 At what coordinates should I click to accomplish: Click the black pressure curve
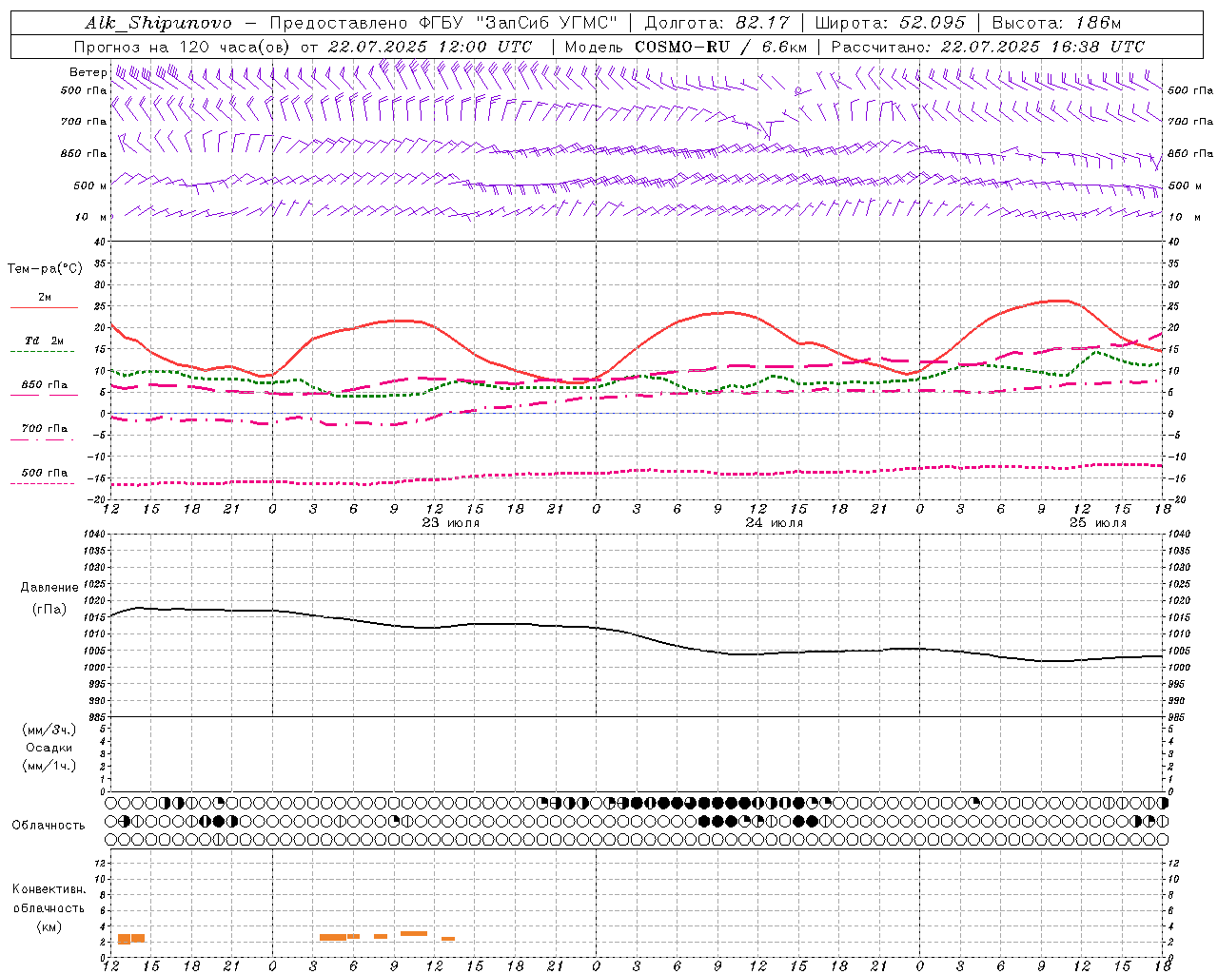tap(638, 635)
